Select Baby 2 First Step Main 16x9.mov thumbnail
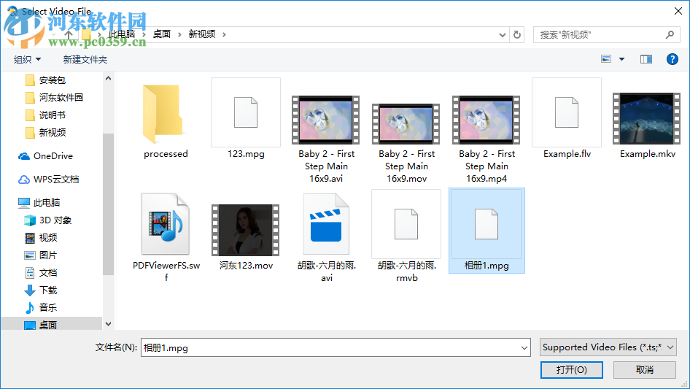The width and height of the screenshot is (690, 389). (406, 124)
